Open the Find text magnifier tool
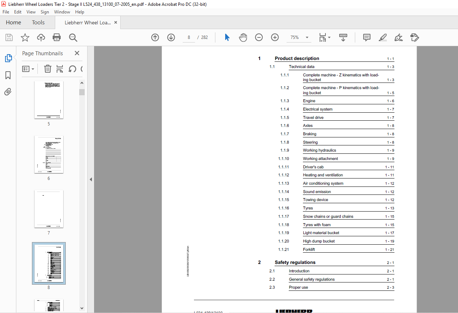The image size is (458, 313). pos(73,37)
